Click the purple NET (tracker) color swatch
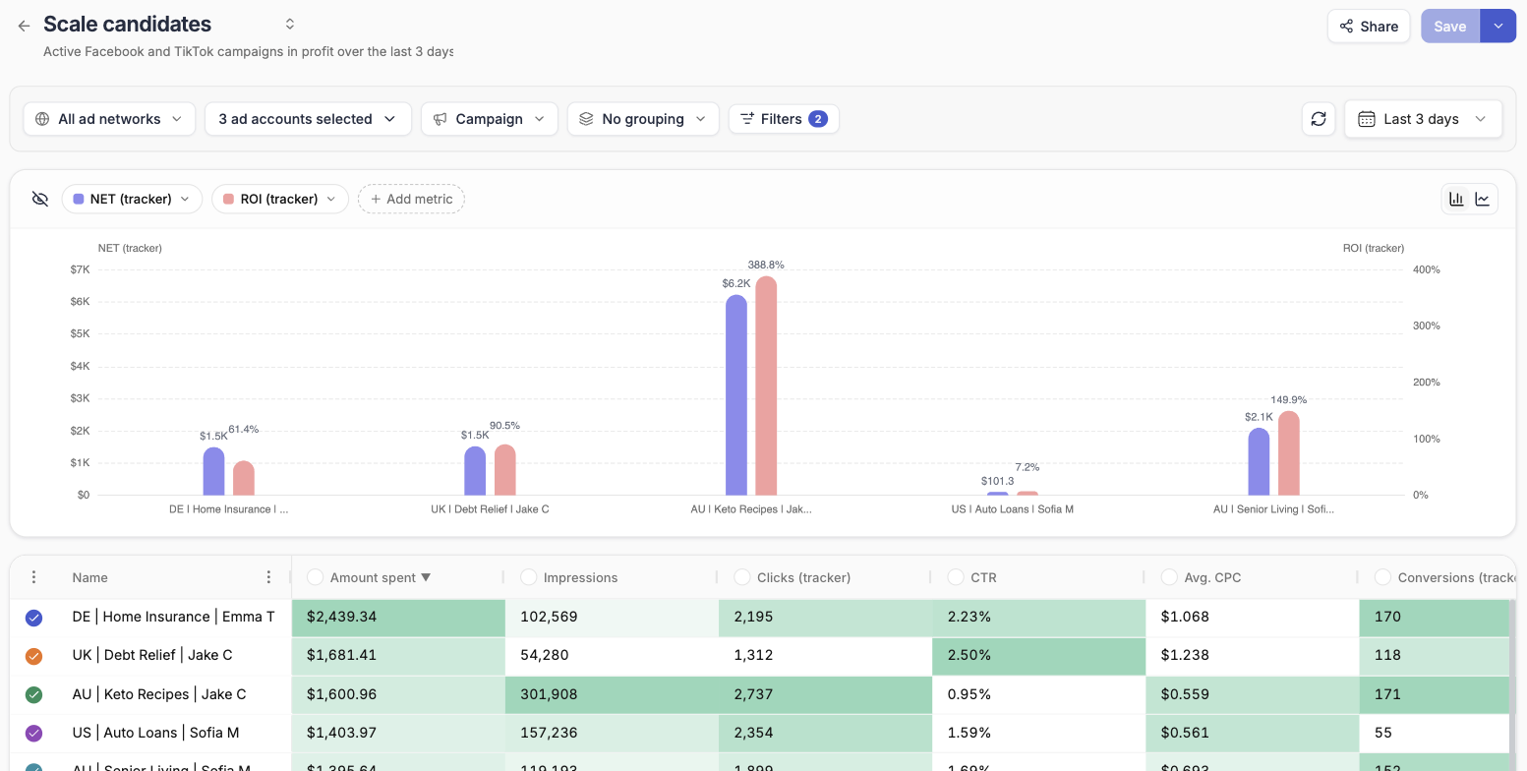Screen dimensions: 1527x771 [79, 199]
